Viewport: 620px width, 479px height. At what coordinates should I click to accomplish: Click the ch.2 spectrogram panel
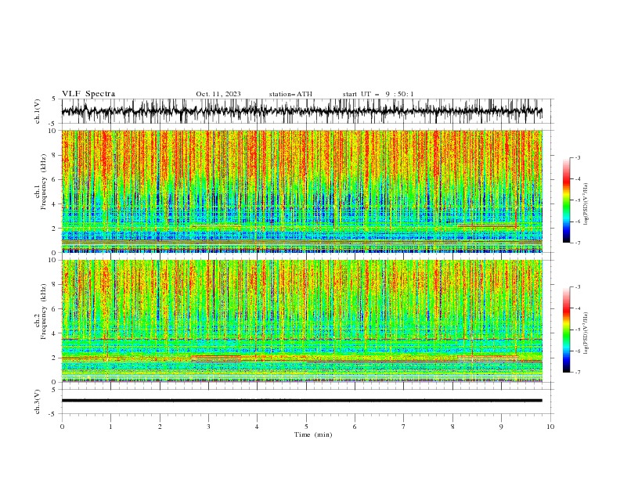click(302, 321)
